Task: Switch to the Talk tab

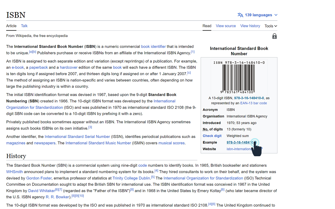Action: (x=24, y=26)
